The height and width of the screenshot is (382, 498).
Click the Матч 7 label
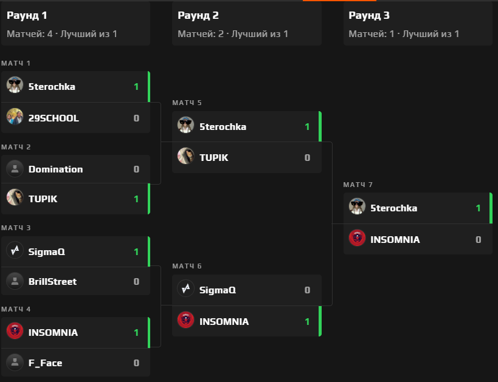pyautogui.click(x=358, y=185)
